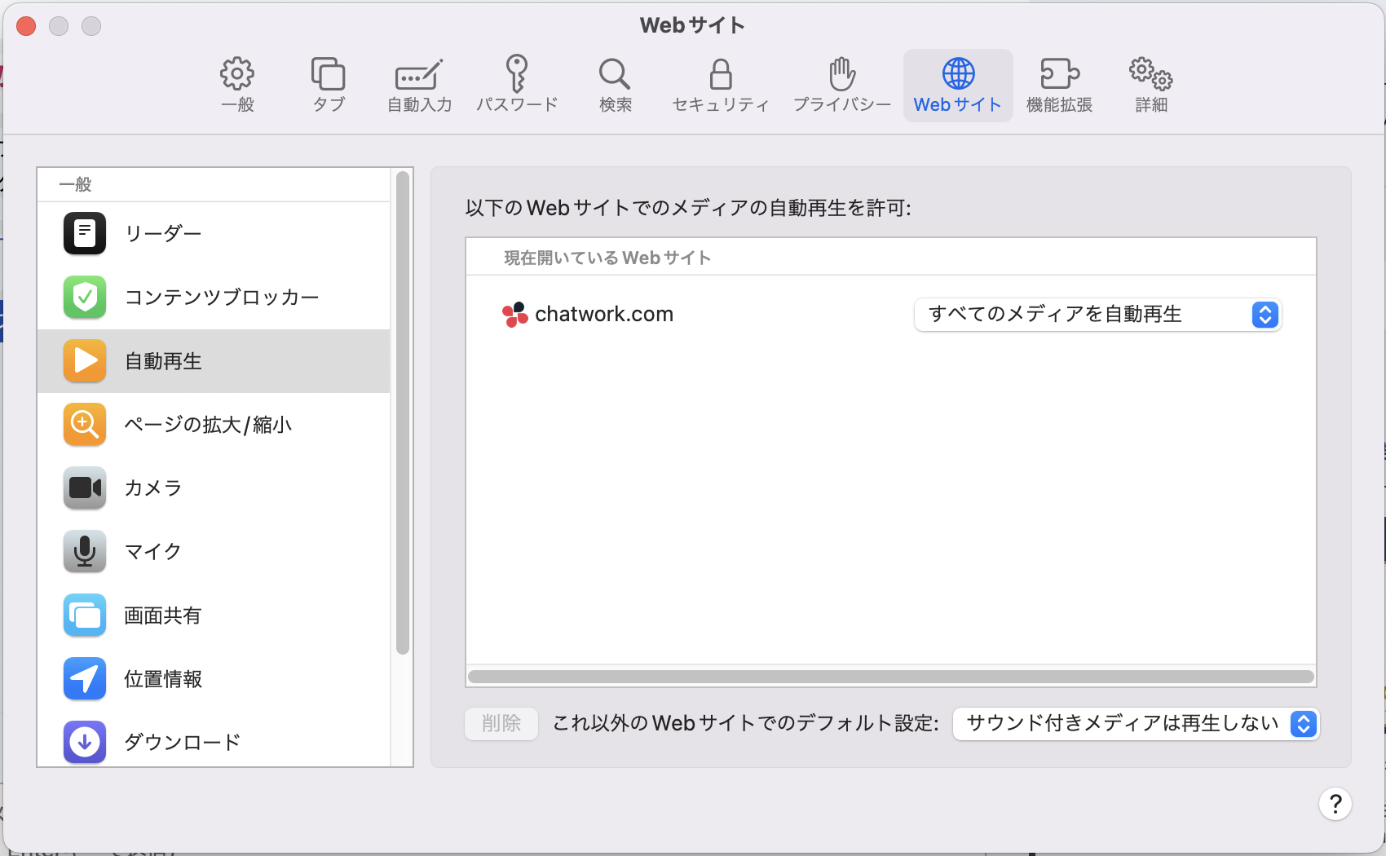Click the chatwork.com favicon
The width and height of the screenshot is (1386, 856).
(x=515, y=315)
